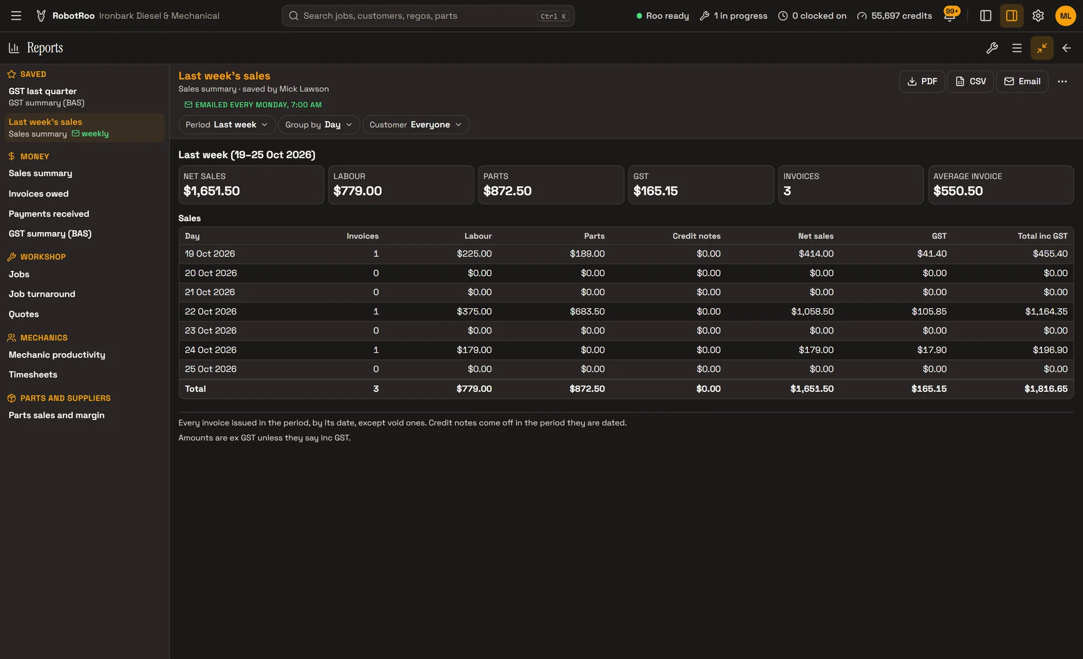Open the Customer Everyone dropdown

pos(416,125)
